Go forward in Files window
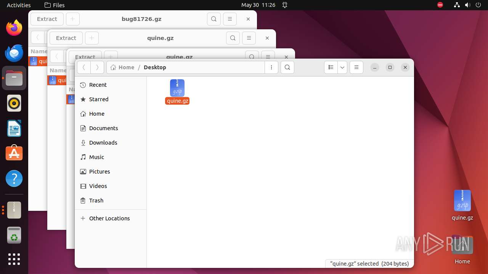This screenshot has height=274, width=488. point(97,67)
